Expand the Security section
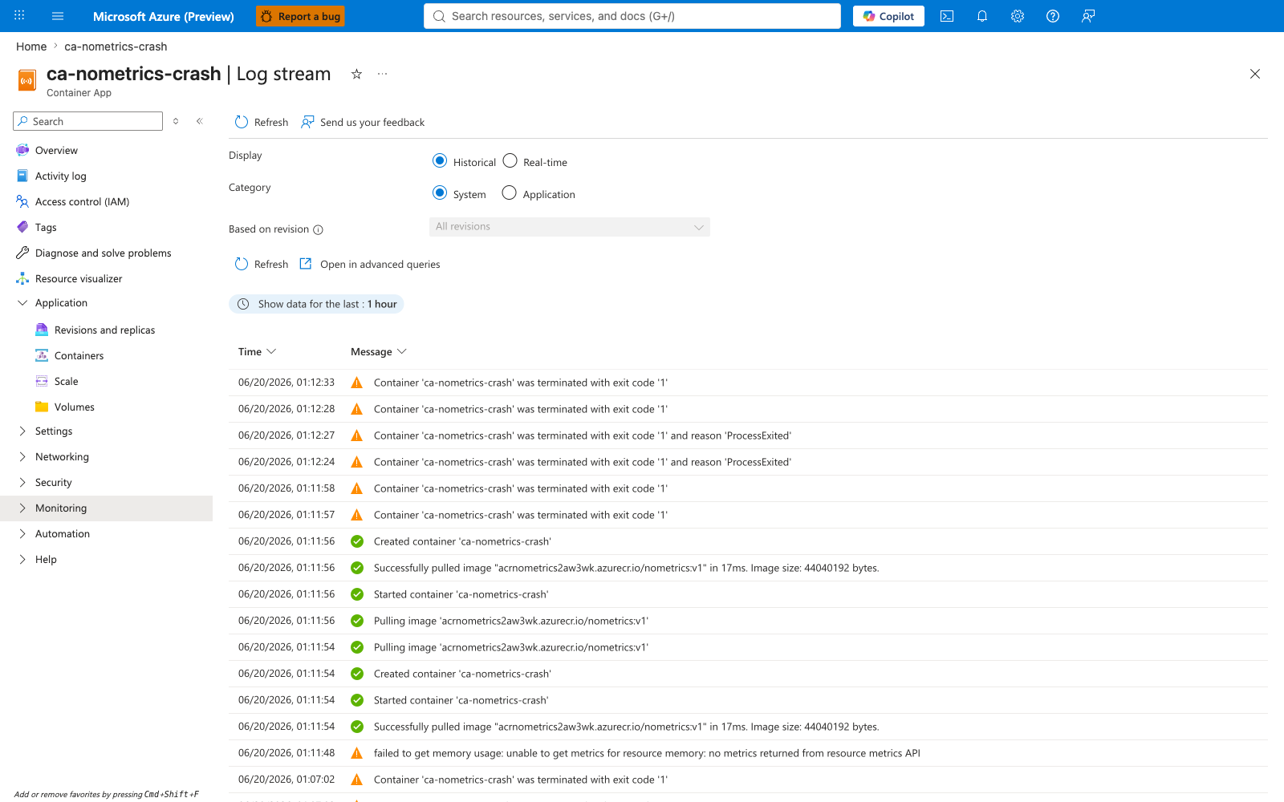This screenshot has width=1284, height=802. click(53, 482)
